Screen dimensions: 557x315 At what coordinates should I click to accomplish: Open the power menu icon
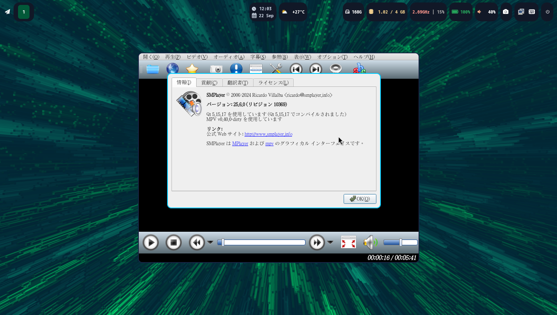click(547, 12)
